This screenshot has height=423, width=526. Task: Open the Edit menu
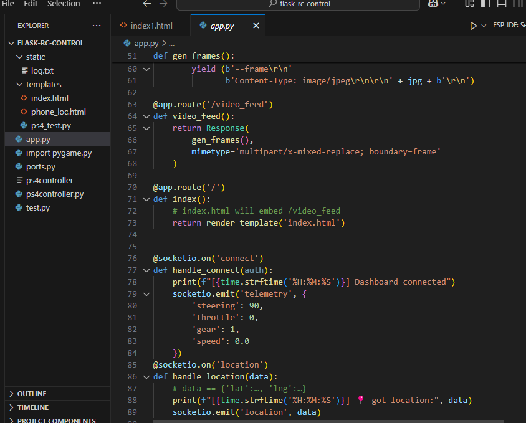[x=31, y=4]
